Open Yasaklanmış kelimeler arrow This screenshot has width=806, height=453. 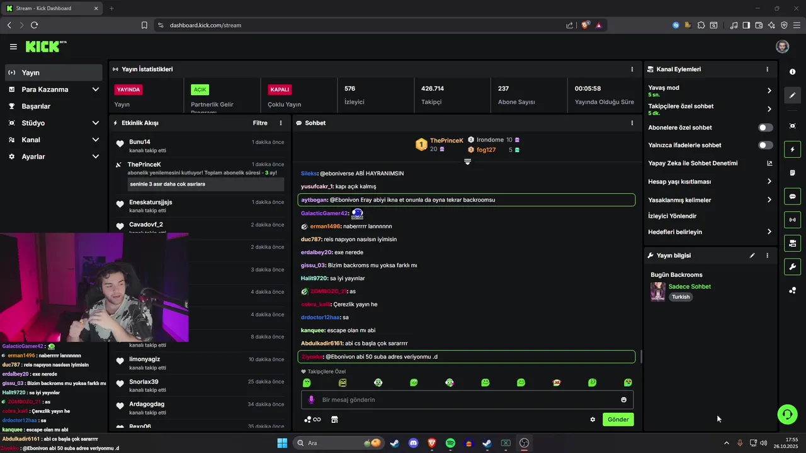769,200
